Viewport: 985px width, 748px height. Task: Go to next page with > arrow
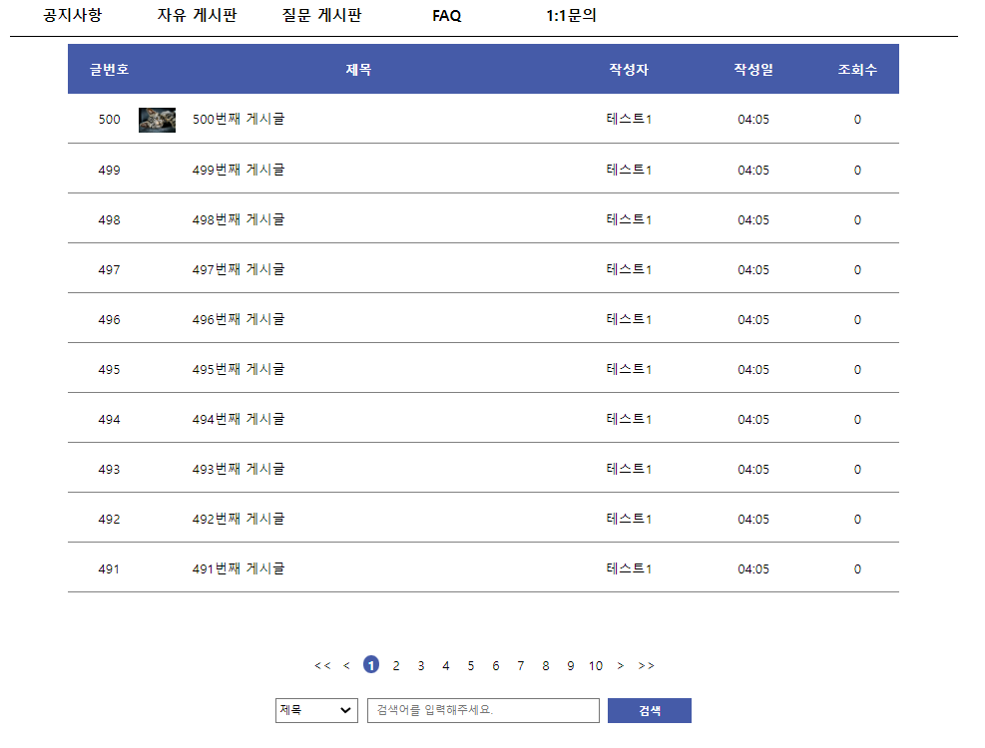pos(621,666)
